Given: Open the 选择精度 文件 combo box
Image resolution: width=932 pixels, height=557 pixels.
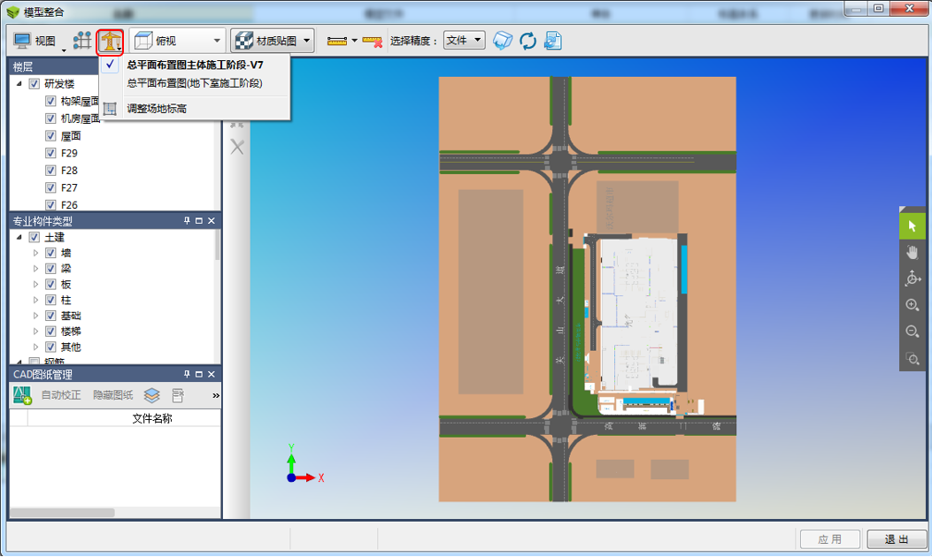Looking at the screenshot, I should (464, 41).
